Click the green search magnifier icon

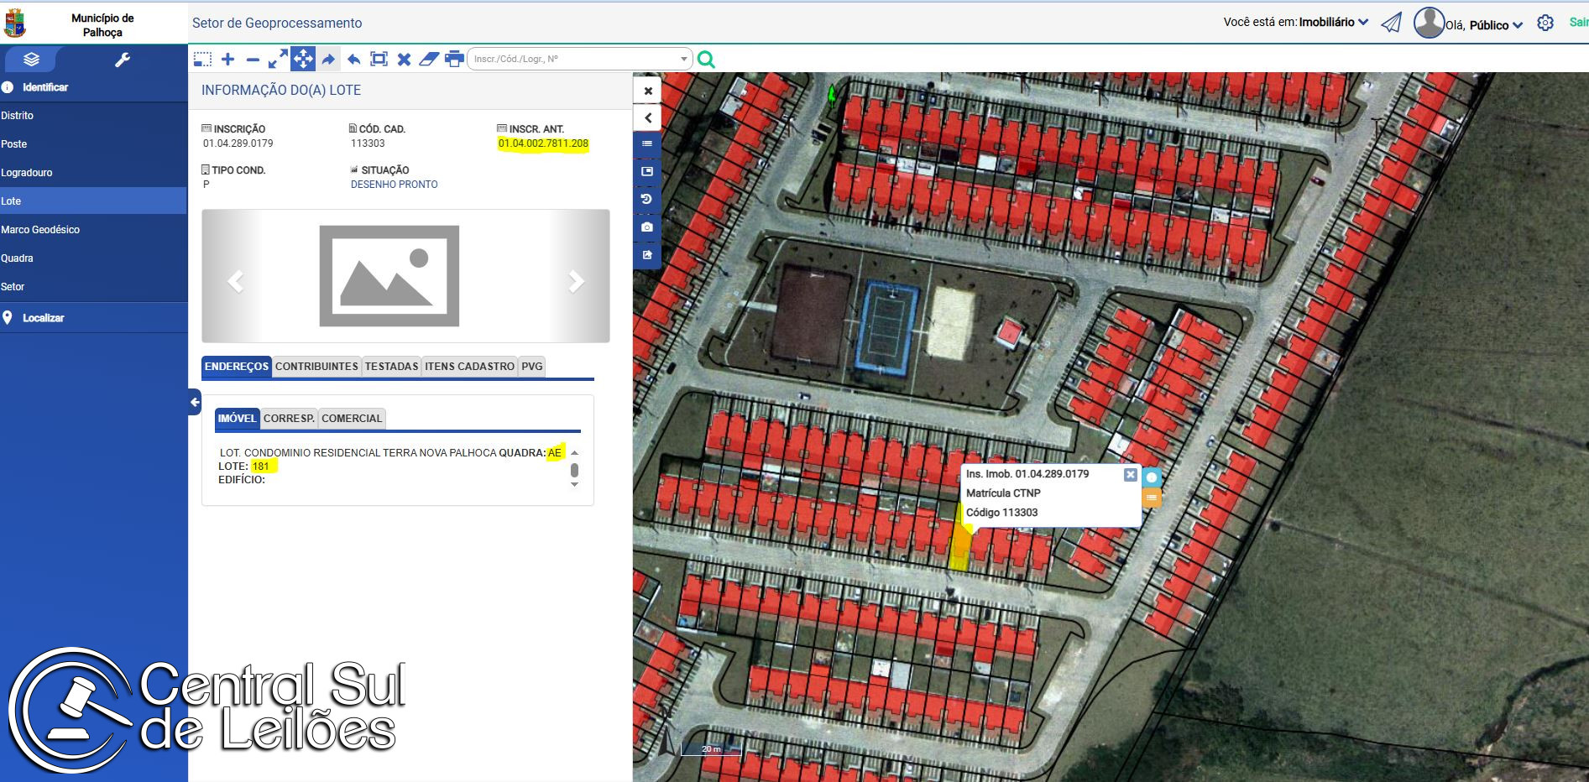[706, 59]
